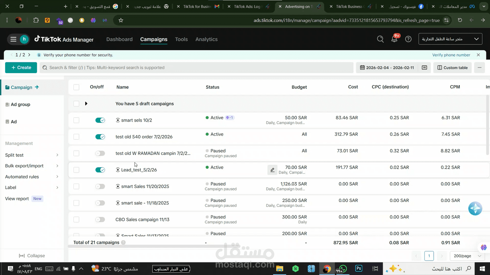Open the notifications bell icon
The image size is (490, 275).
tap(394, 39)
